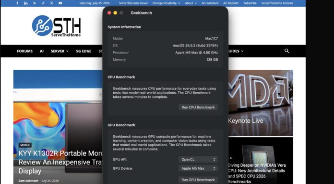The height and width of the screenshot is (184, 334).
Task: Click the 128 GB memory value
Action: [212, 60]
